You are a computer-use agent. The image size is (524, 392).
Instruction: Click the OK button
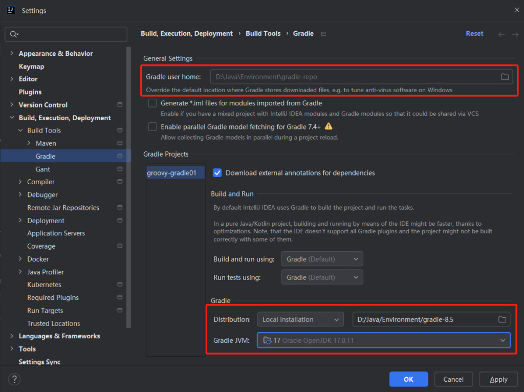408,379
